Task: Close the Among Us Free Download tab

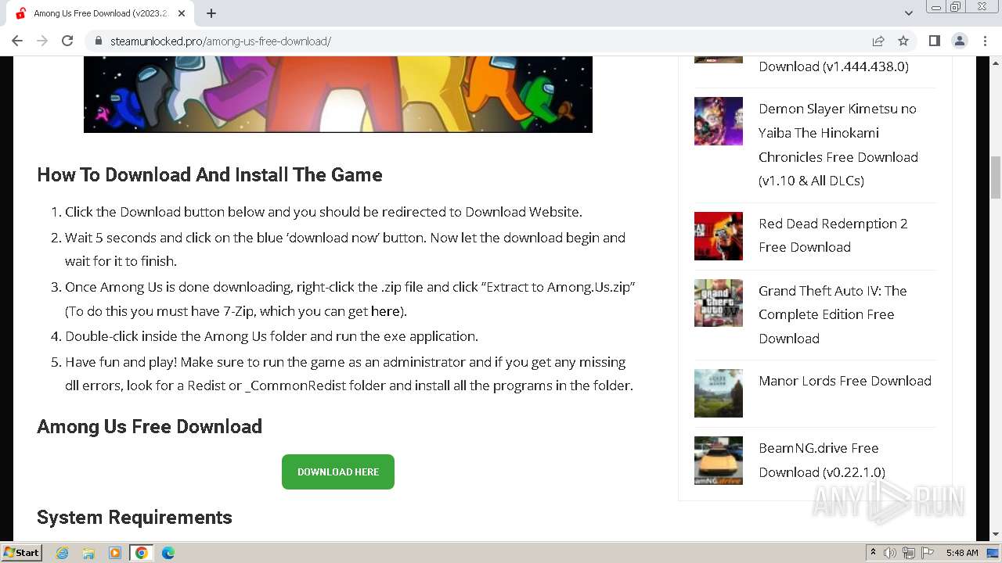Action: coord(182,13)
